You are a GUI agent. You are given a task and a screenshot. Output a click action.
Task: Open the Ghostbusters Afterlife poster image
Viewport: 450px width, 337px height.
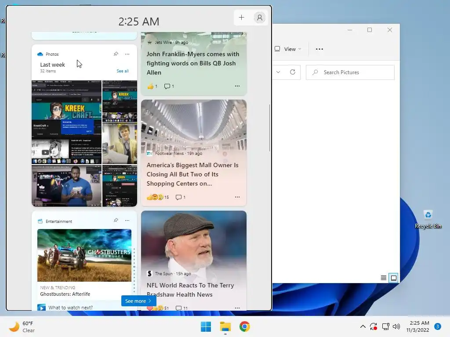[84, 255]
